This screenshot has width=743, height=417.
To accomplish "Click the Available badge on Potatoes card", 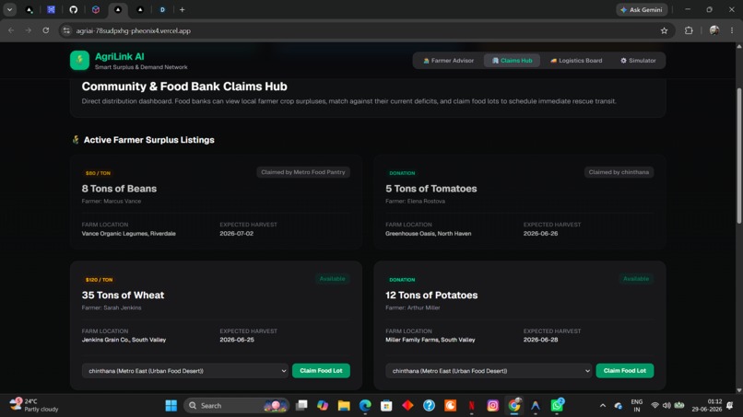I will (636, 279).
